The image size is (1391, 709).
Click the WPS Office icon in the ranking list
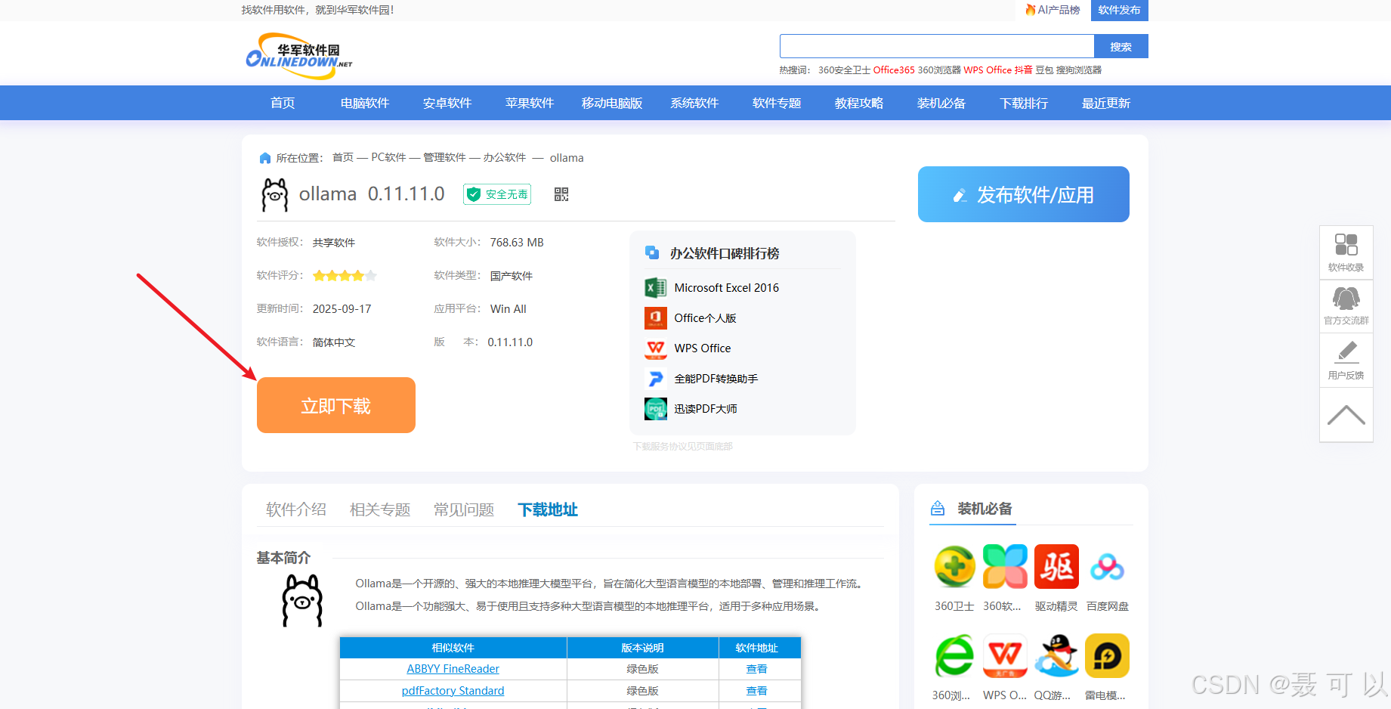[655, 348]
